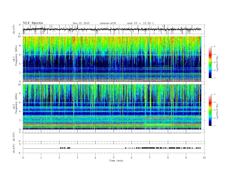Click the ch.1 colorbar "log(PSD)(V²/Hz)" label

click(x=218, y=63)
